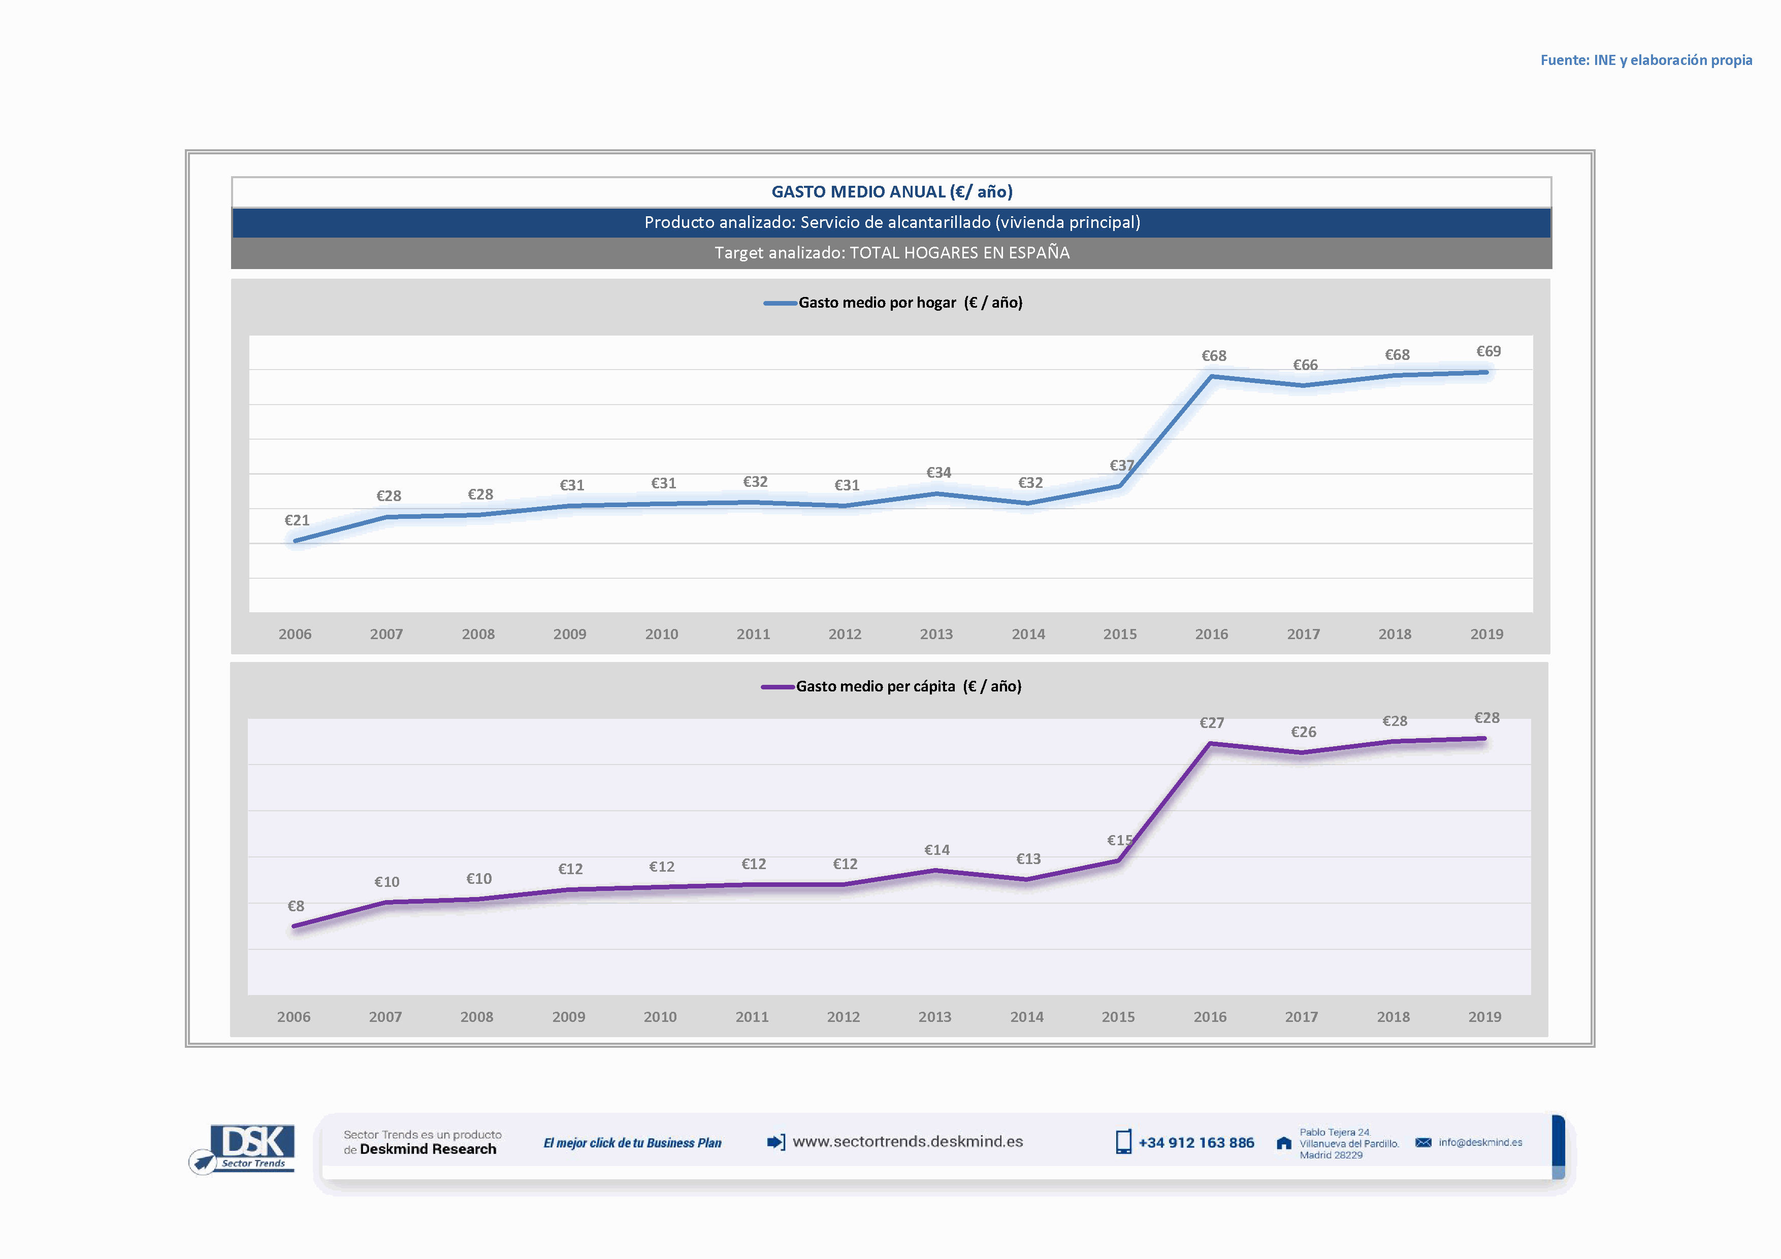The width and height of the screenshot is (1781, 1259).
Task: Click the GASTO MEDIO ANUAL title
Action: (891, 191)
